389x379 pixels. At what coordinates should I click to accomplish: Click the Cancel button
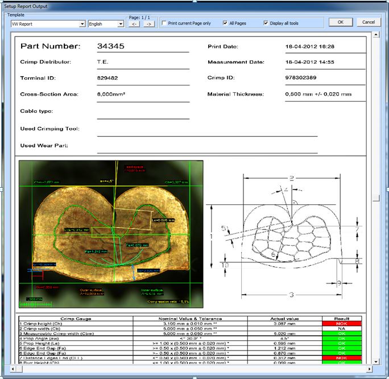coord(368,22)
